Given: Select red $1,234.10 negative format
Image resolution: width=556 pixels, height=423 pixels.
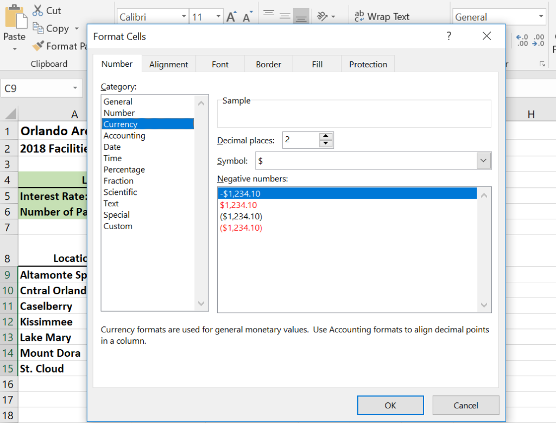Looking at the screenshot, I should point(347,205).
